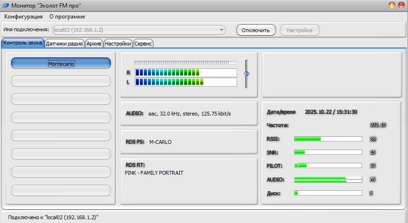Click the R channel level meter
Viewport: 408px width, 223px height.
tap(185, 72)
